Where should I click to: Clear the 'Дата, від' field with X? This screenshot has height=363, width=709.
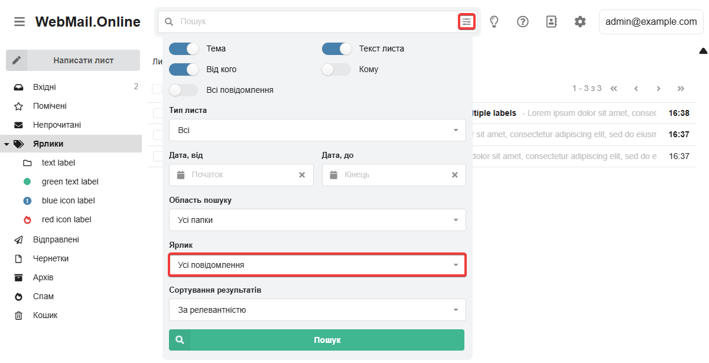click(x=302, y=175)
